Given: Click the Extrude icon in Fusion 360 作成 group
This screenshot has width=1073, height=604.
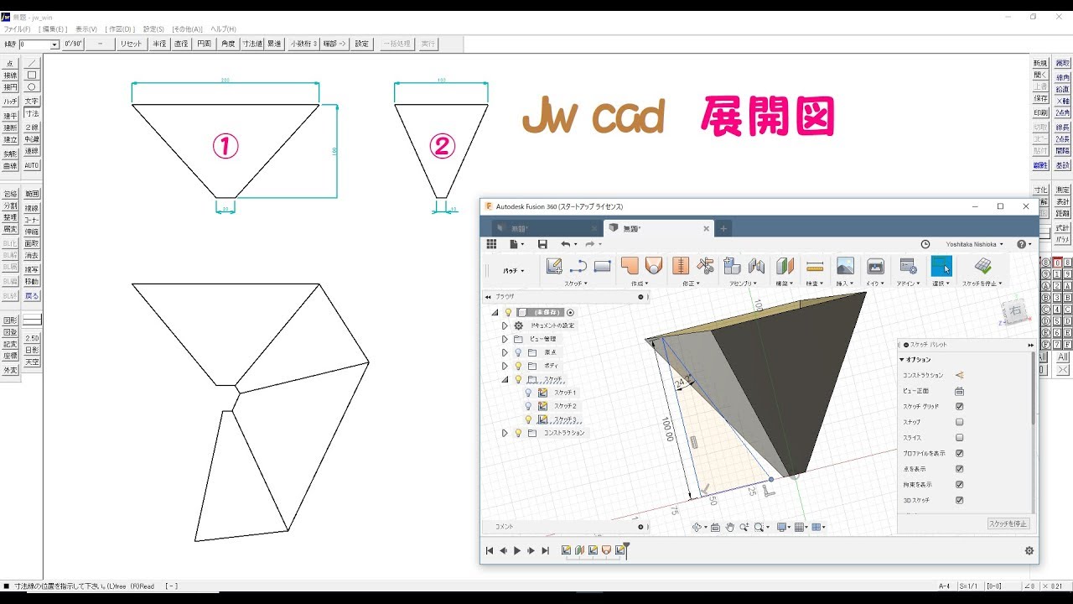Looking at the screenshot, I should (630, 266).
